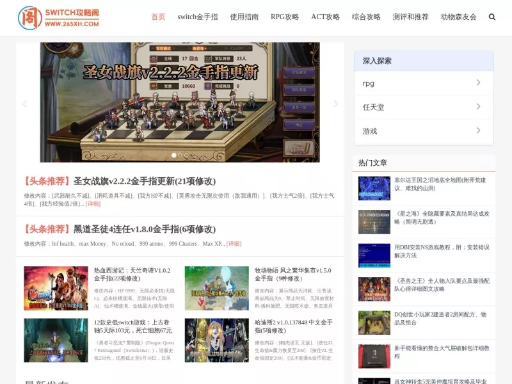Image resolution: width=512 pixels, height=384 pixels.
Task: Go to previous carousel slide arrow
Action: tap(24, 104)
